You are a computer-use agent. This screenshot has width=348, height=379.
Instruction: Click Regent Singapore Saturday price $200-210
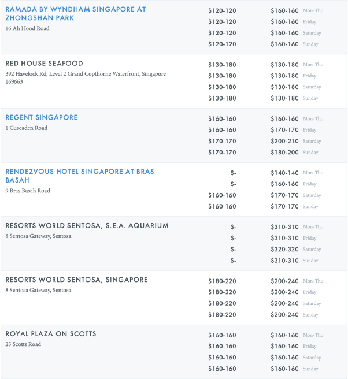point(284,142)
